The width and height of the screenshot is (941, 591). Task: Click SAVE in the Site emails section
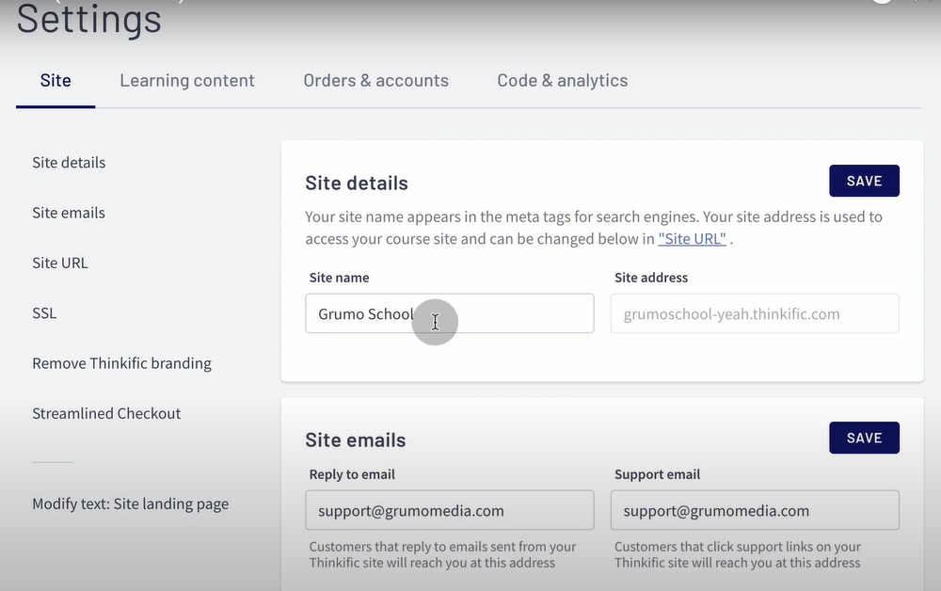(x=863, y=438)
